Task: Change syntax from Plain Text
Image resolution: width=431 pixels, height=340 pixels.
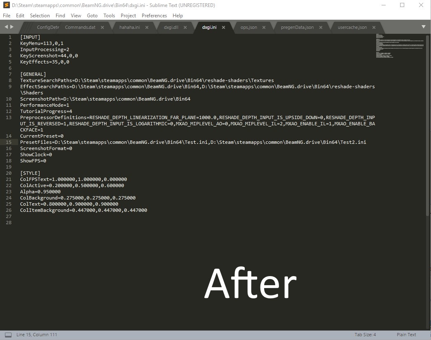Action: click(x=406, y=335)
